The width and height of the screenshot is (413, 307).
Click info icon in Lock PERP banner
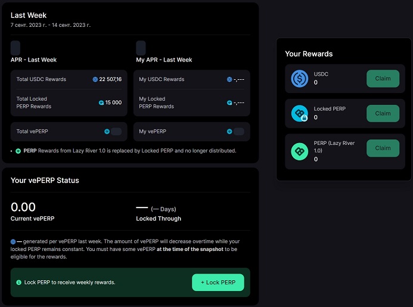click(x=18, y=282)
